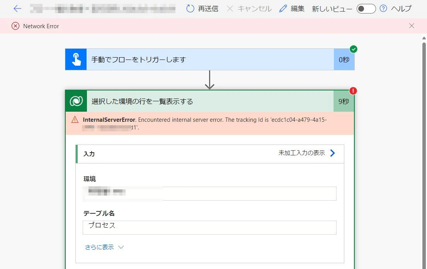Screen dimensions: 427x269
Task: Click the テーブル名 field containing プロセス
Action: tap(210, 228)
